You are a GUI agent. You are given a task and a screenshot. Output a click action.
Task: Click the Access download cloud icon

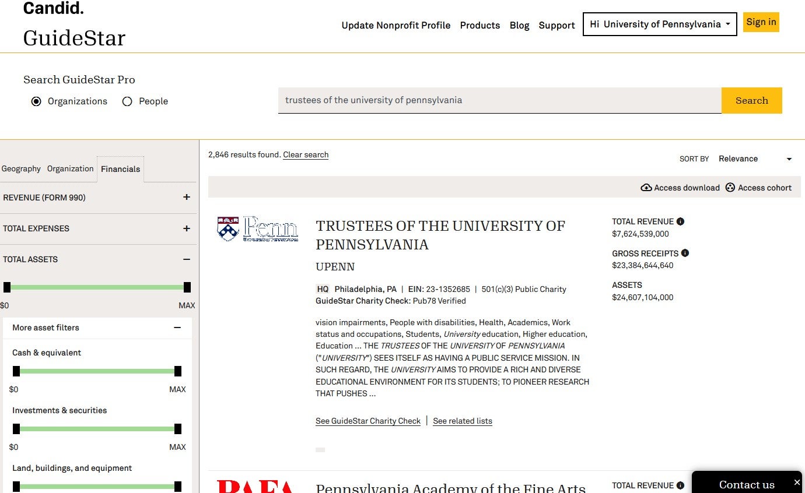tap(646, 188)
